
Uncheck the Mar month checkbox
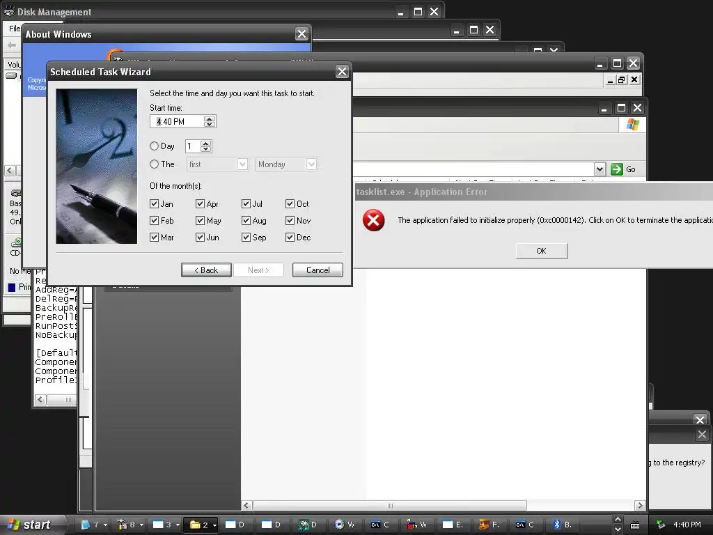[x=154, y=238]
